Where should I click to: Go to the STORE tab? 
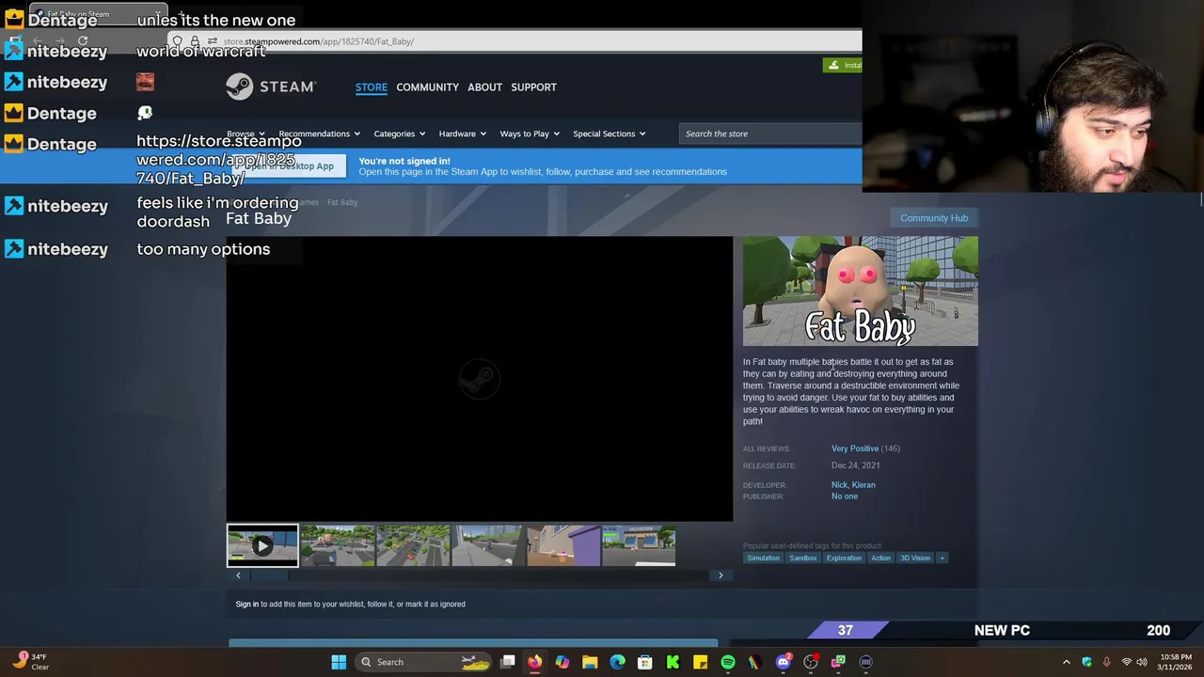coord(371,87)
